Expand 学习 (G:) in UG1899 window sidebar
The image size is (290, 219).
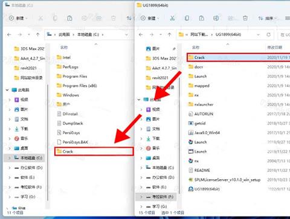tap(141, 206)
